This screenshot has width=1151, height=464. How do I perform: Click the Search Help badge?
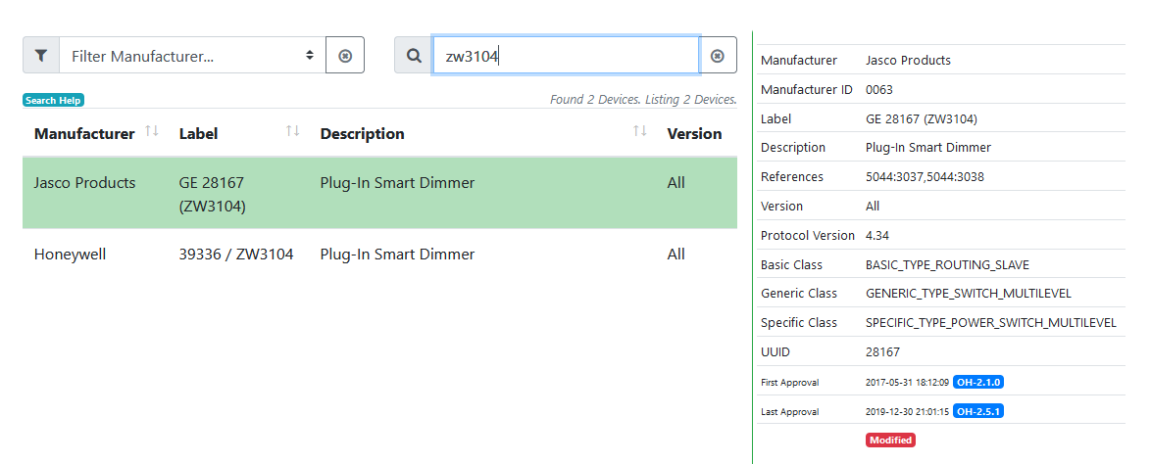click(54, 100)
